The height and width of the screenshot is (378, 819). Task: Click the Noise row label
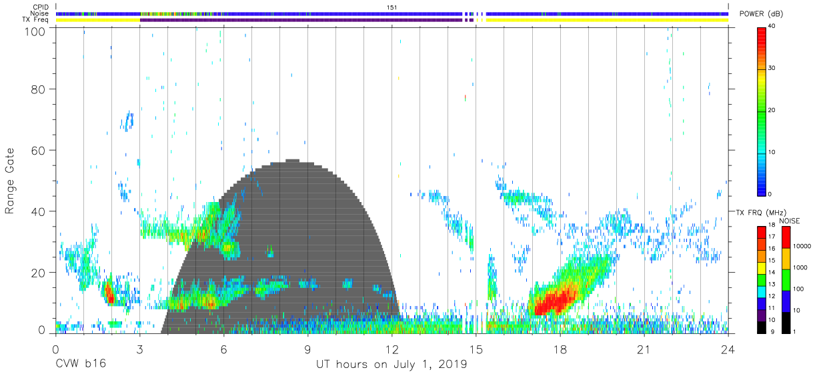(x=41, y=13)
